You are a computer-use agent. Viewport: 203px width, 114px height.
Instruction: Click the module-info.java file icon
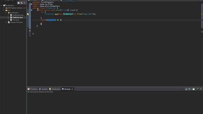coord(9,22)
